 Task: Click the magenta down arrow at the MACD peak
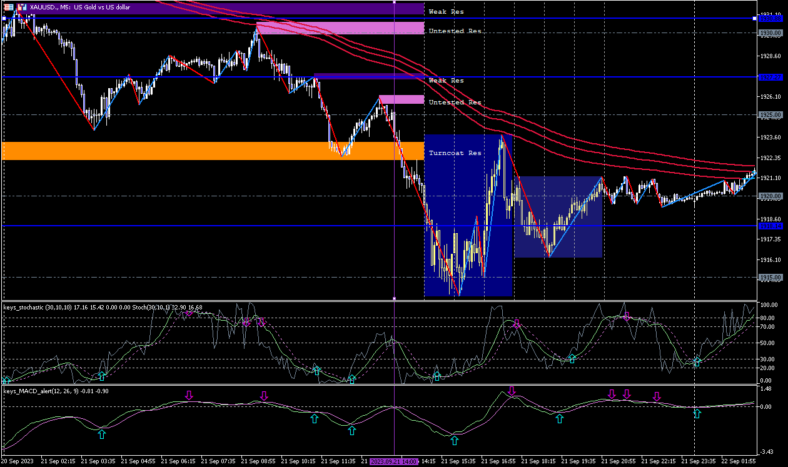[x=512, y=391]
